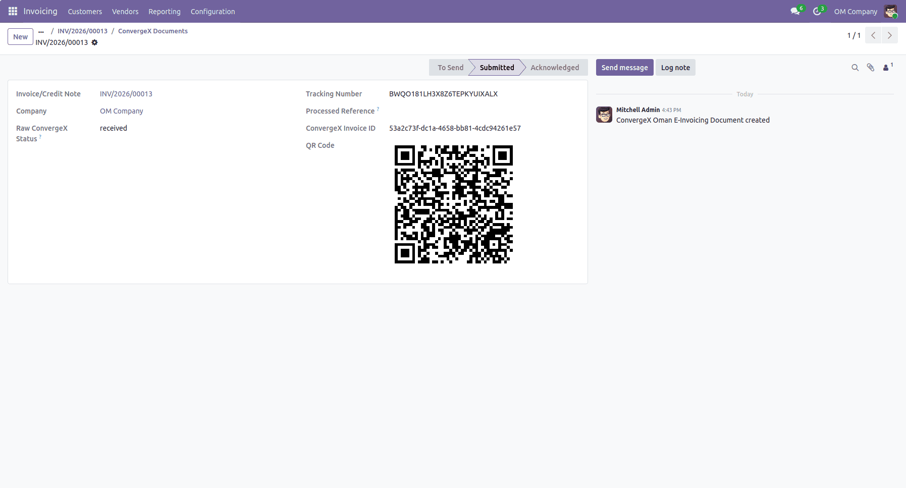
Task: Open the Configuration menu
Action: pyautogui.click(x=213, y=12)
